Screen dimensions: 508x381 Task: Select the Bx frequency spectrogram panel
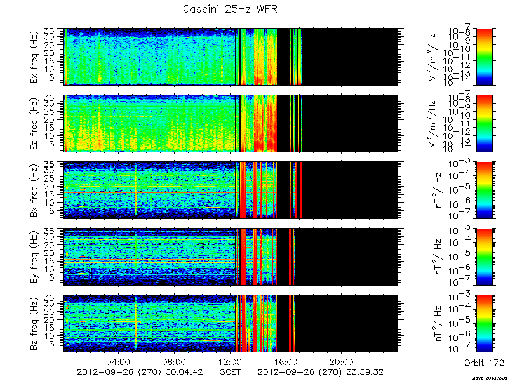(x=231, y=190)
